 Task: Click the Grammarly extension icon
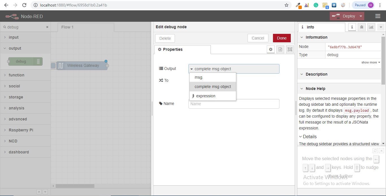pos(316,5)
